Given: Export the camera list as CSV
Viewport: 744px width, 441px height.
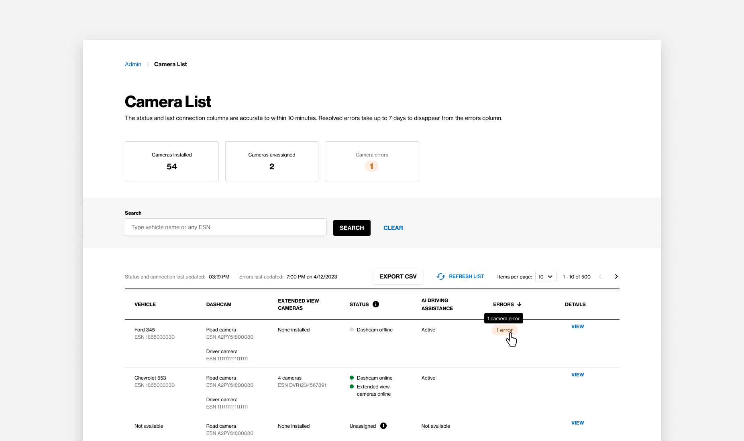Looking at the screenshot, I should point(397,276).
